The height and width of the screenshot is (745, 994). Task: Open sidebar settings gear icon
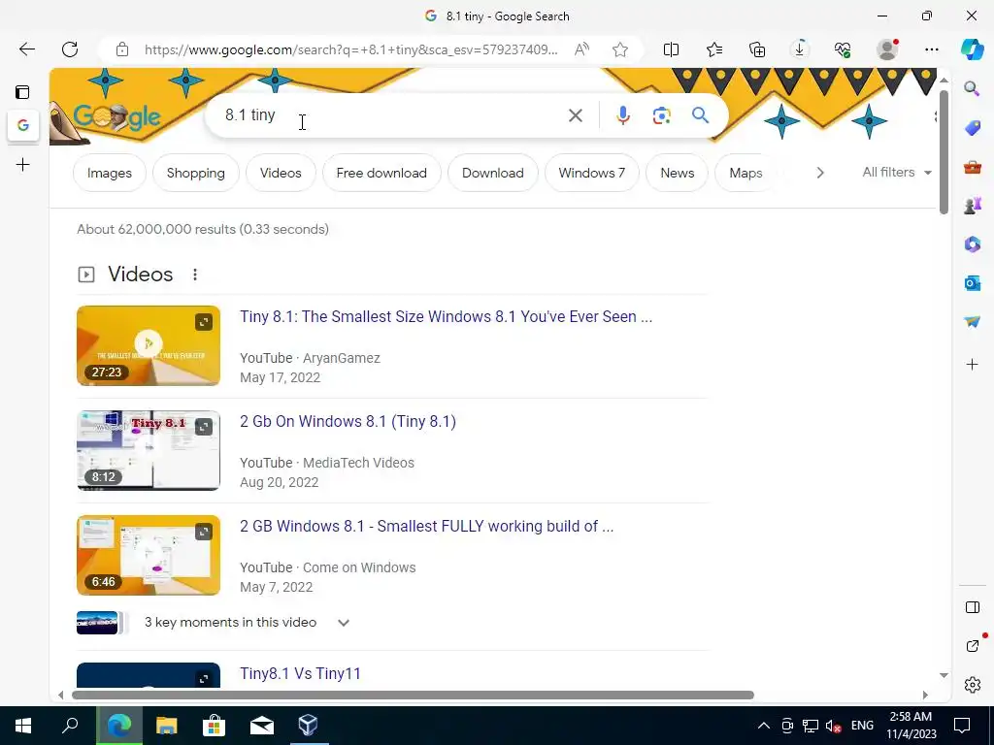972,685
